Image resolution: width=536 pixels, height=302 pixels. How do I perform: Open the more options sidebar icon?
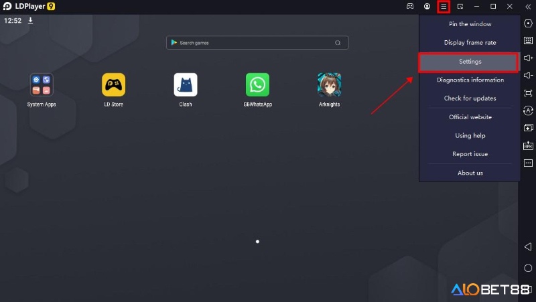pos(528,163)
